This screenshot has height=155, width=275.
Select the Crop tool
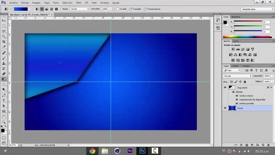[x=4, y=42]
